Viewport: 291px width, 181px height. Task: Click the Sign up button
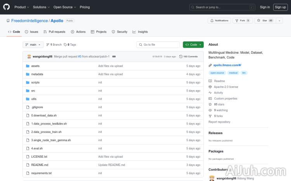point(280,7)
